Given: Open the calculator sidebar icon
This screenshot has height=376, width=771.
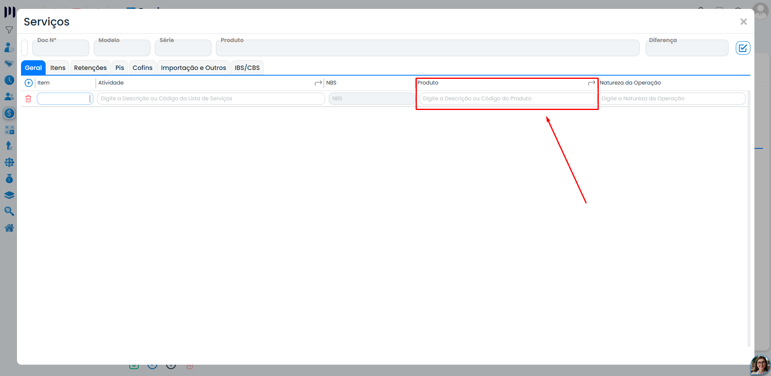Looking at the screenshot, I should click(x=9, y=130).
